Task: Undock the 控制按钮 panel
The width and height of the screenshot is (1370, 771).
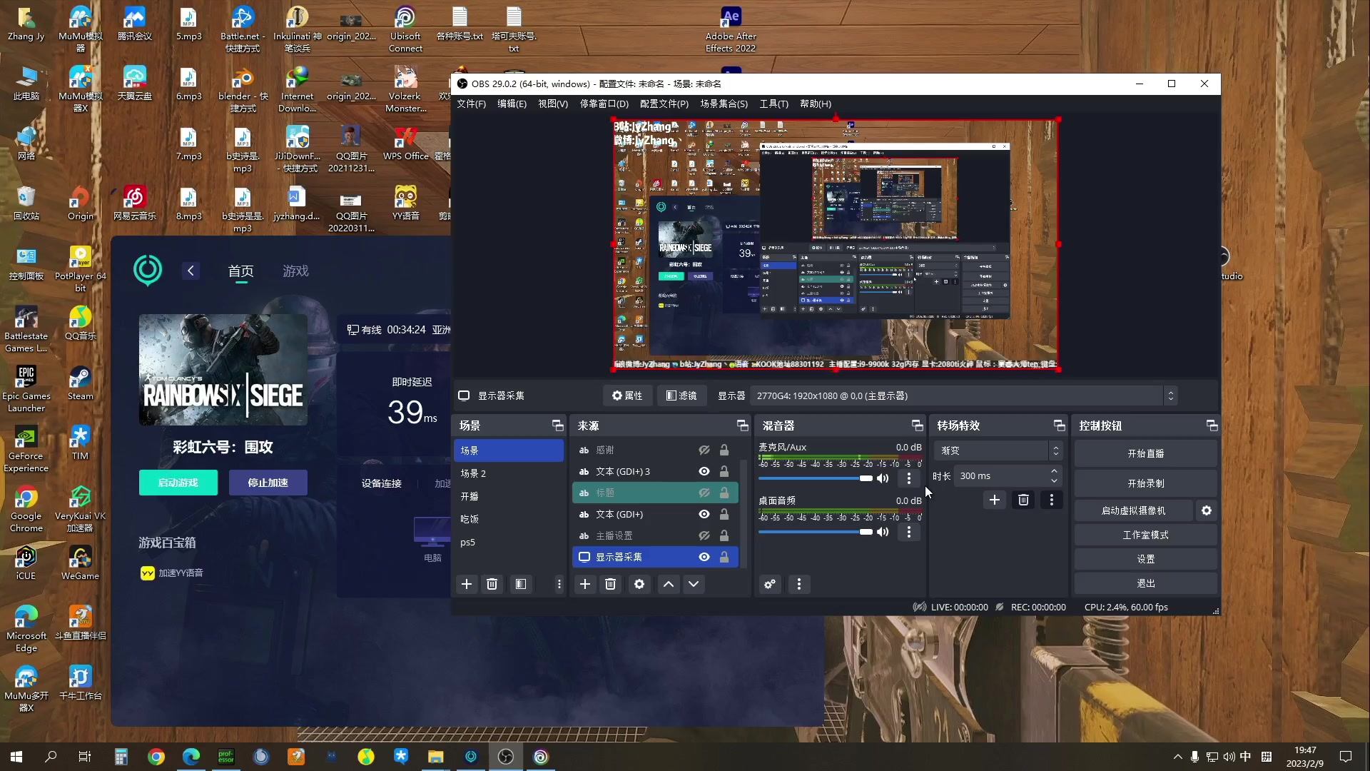Action: click(x=1212, y=425)
